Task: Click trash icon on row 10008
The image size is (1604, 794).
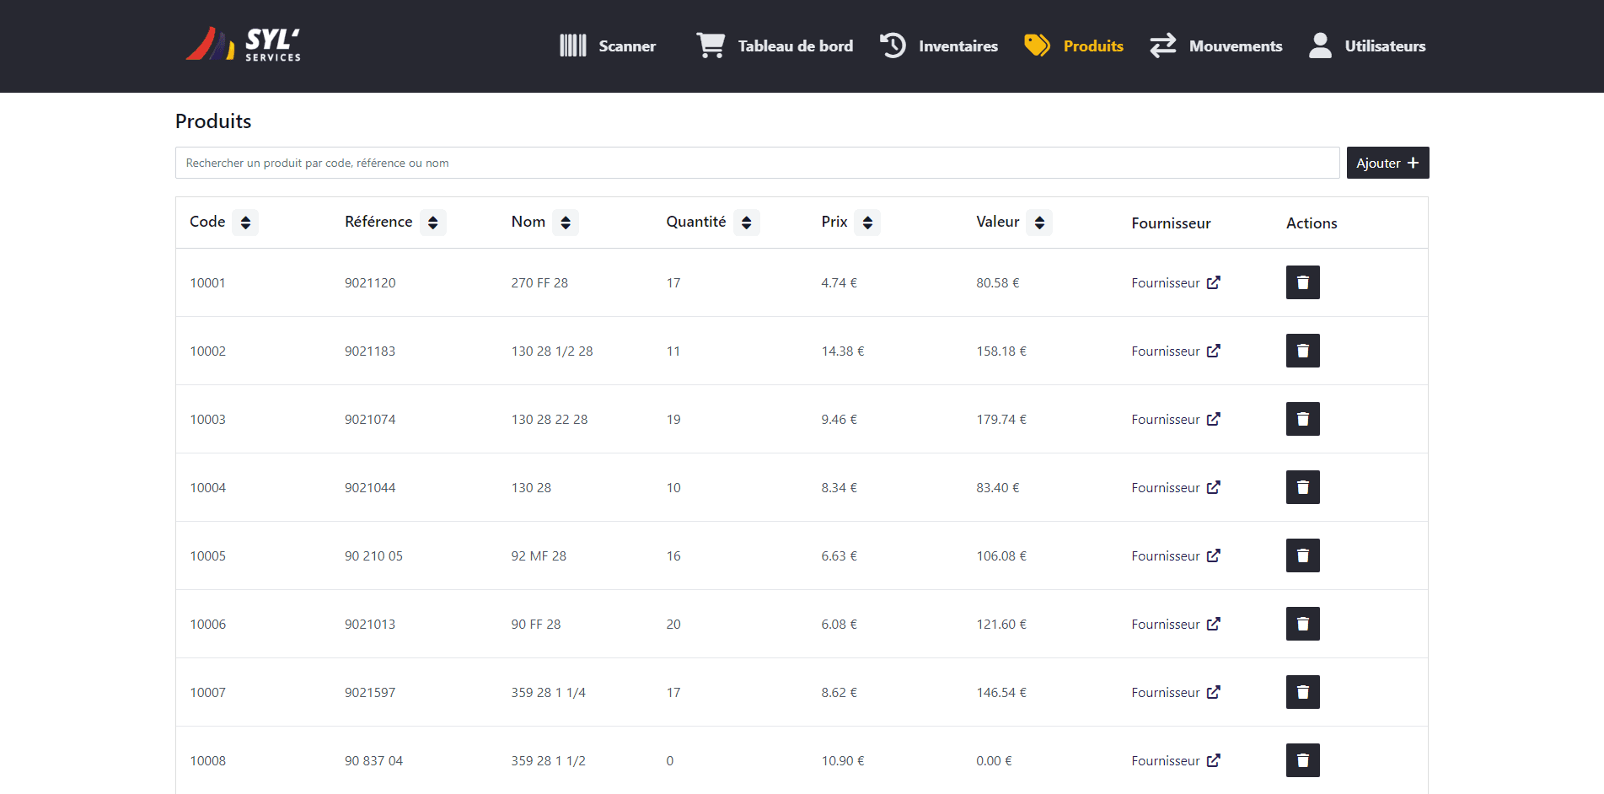Action: click(x=1302, y=760)
